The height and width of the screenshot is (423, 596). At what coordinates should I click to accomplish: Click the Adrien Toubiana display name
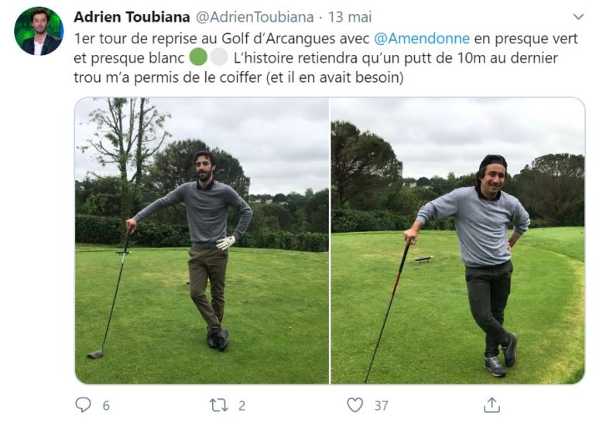132,17
